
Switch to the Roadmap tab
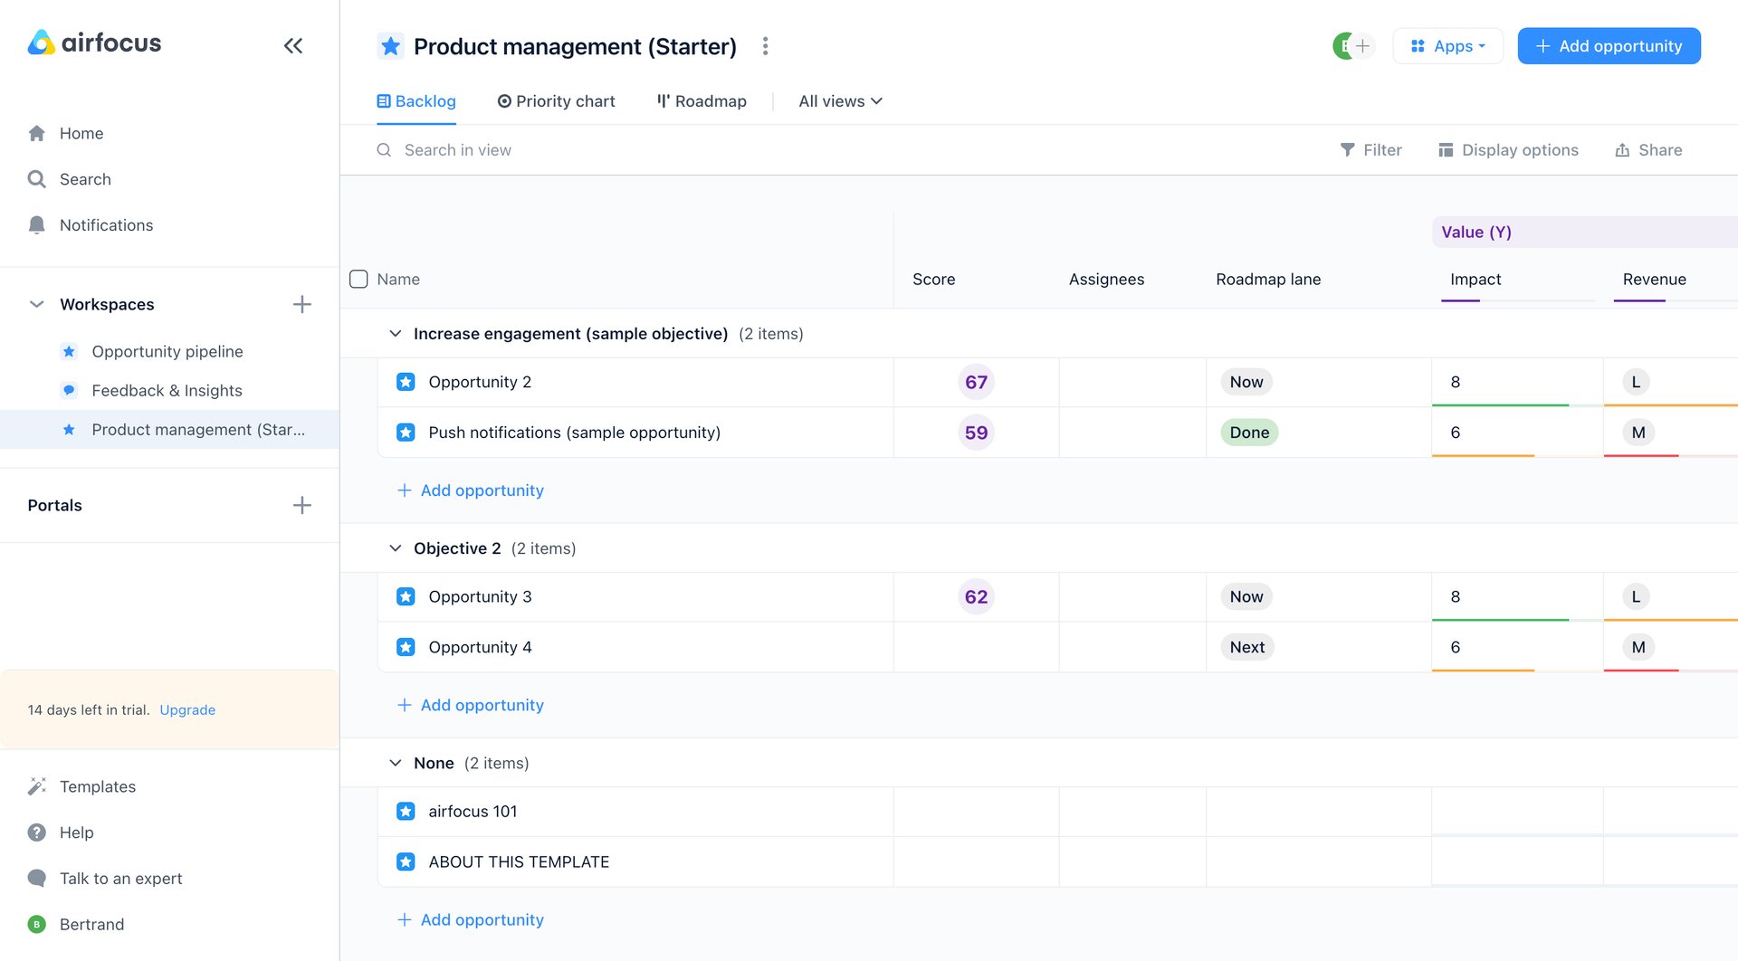pos(702,100)
